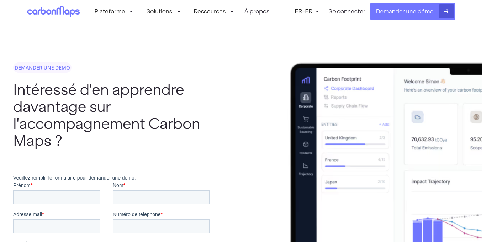Screen dimensions: 486x242
Task: Click the Impact Trajectory heading
Action: click(430, 181)
